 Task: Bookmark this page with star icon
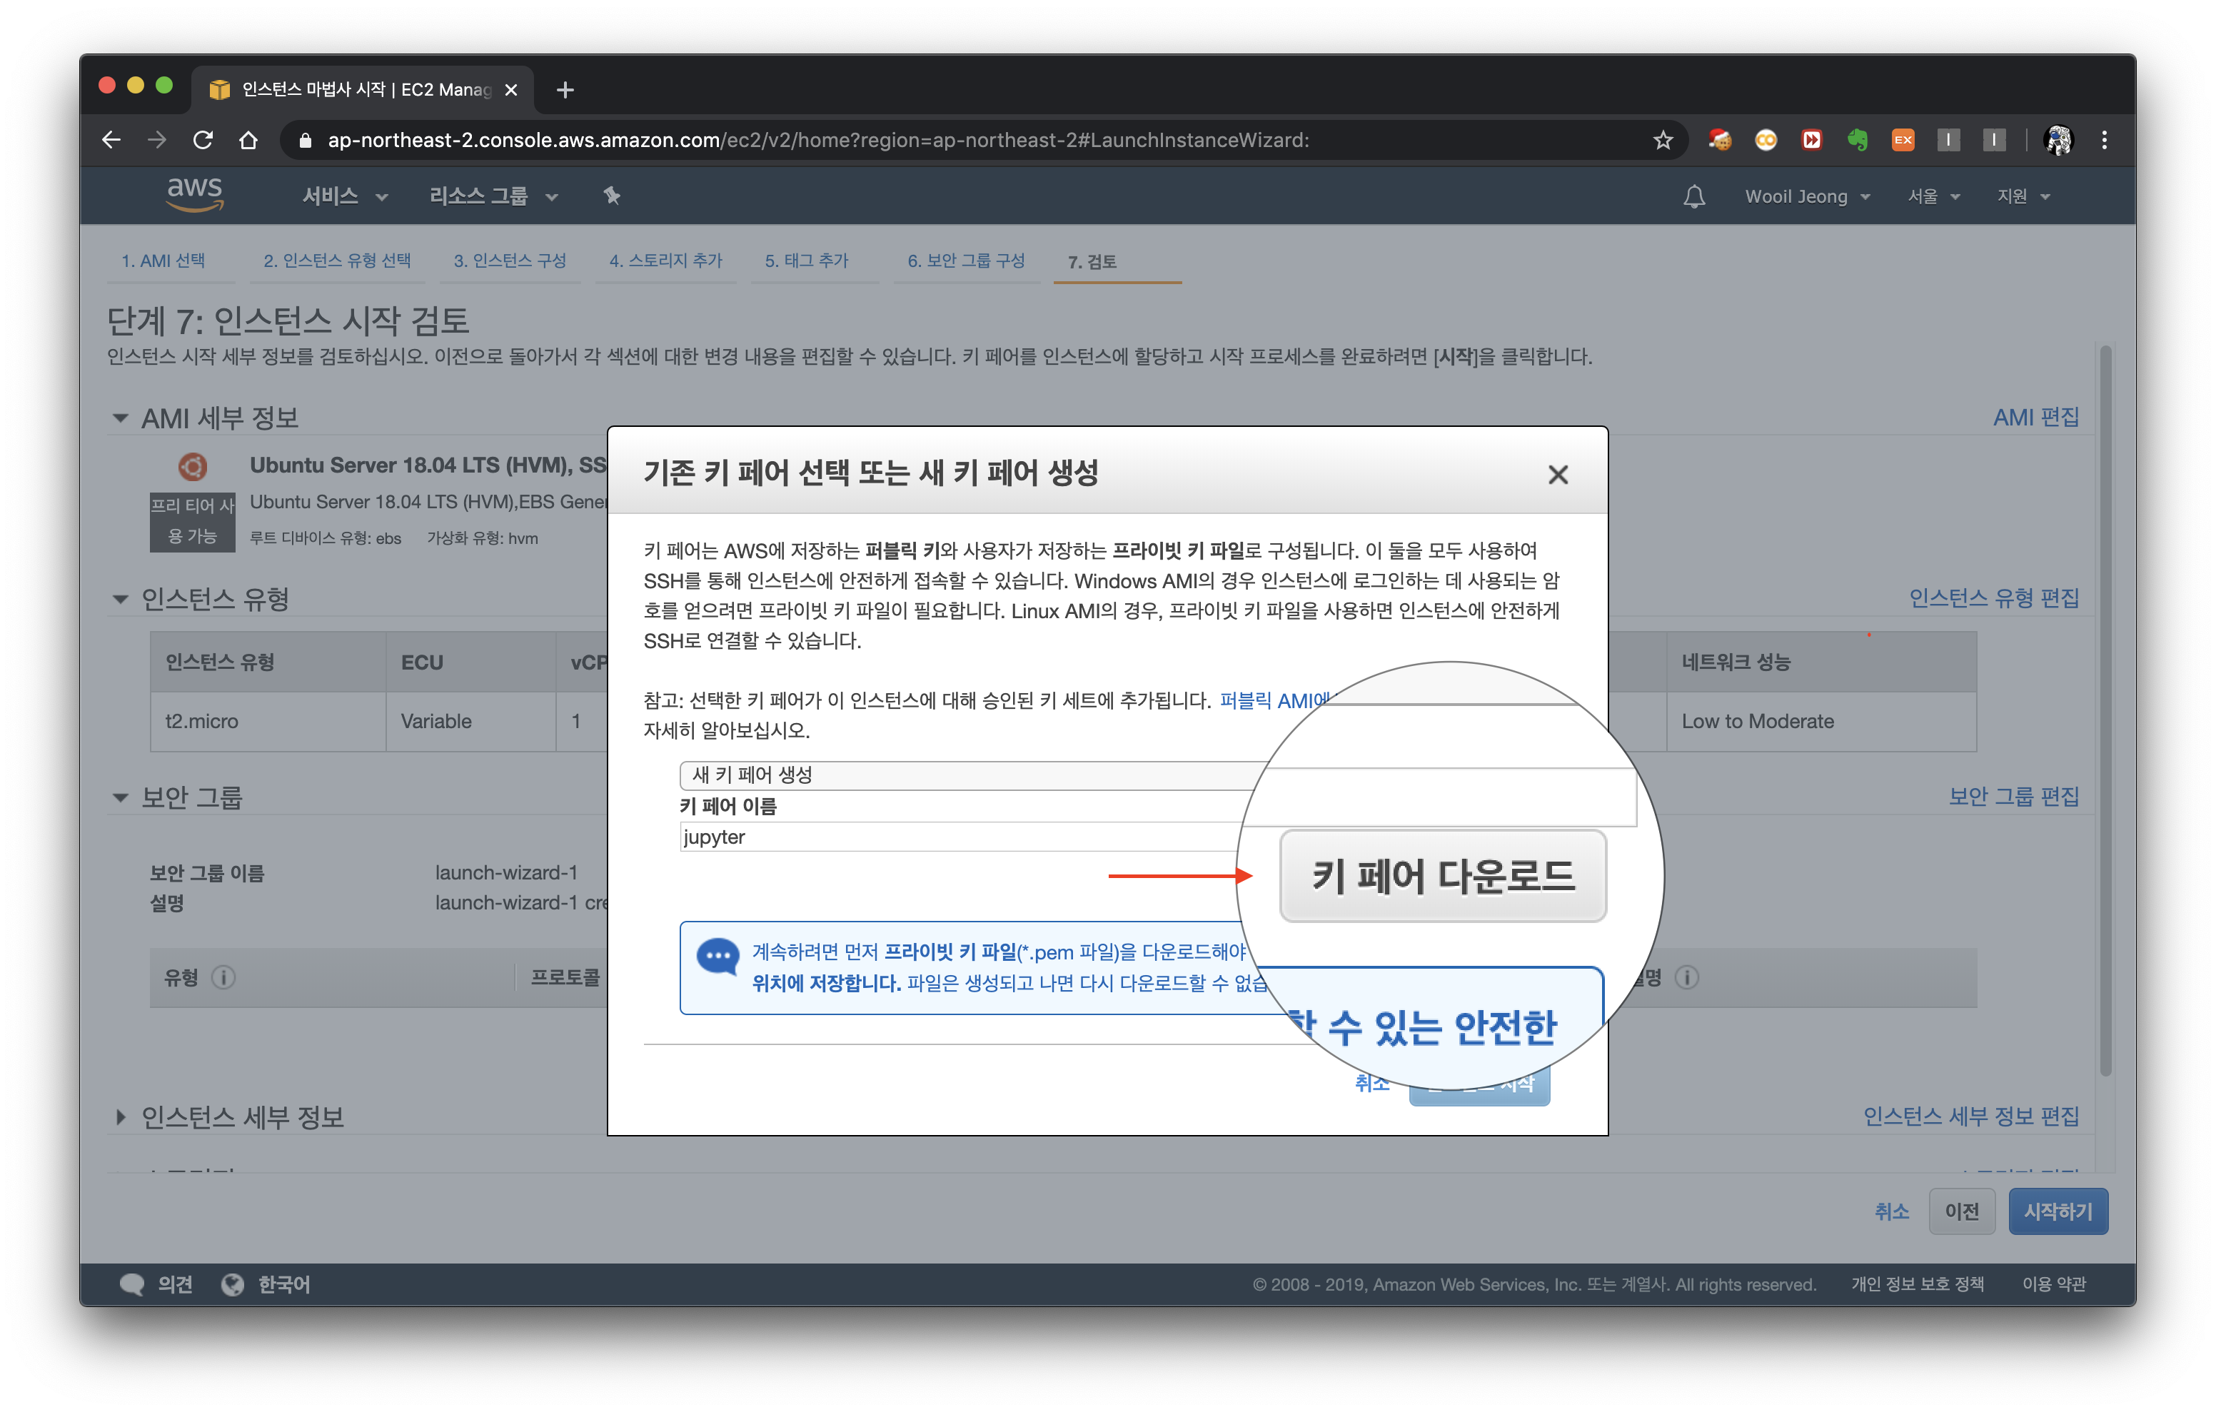pos(1662,140)
